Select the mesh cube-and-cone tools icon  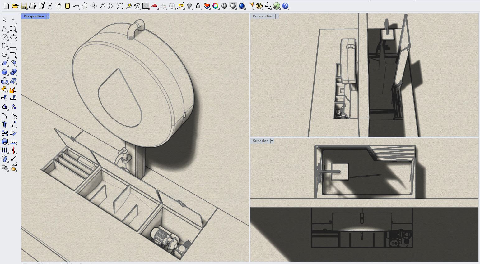(x=4, y=168)
